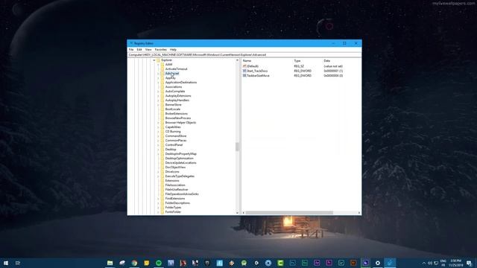Screen dimensions: 477x268
Task: Click the Desktop folder icon in tree
Action: (162, 150)
